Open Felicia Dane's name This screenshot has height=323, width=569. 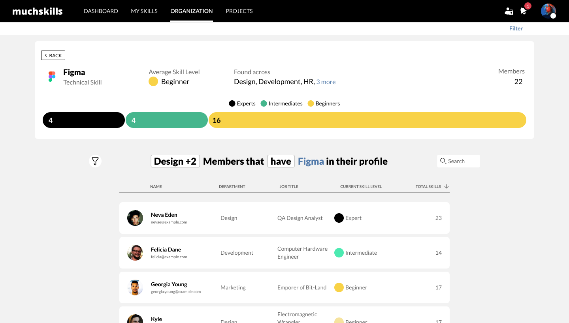(x=166, y=250)
